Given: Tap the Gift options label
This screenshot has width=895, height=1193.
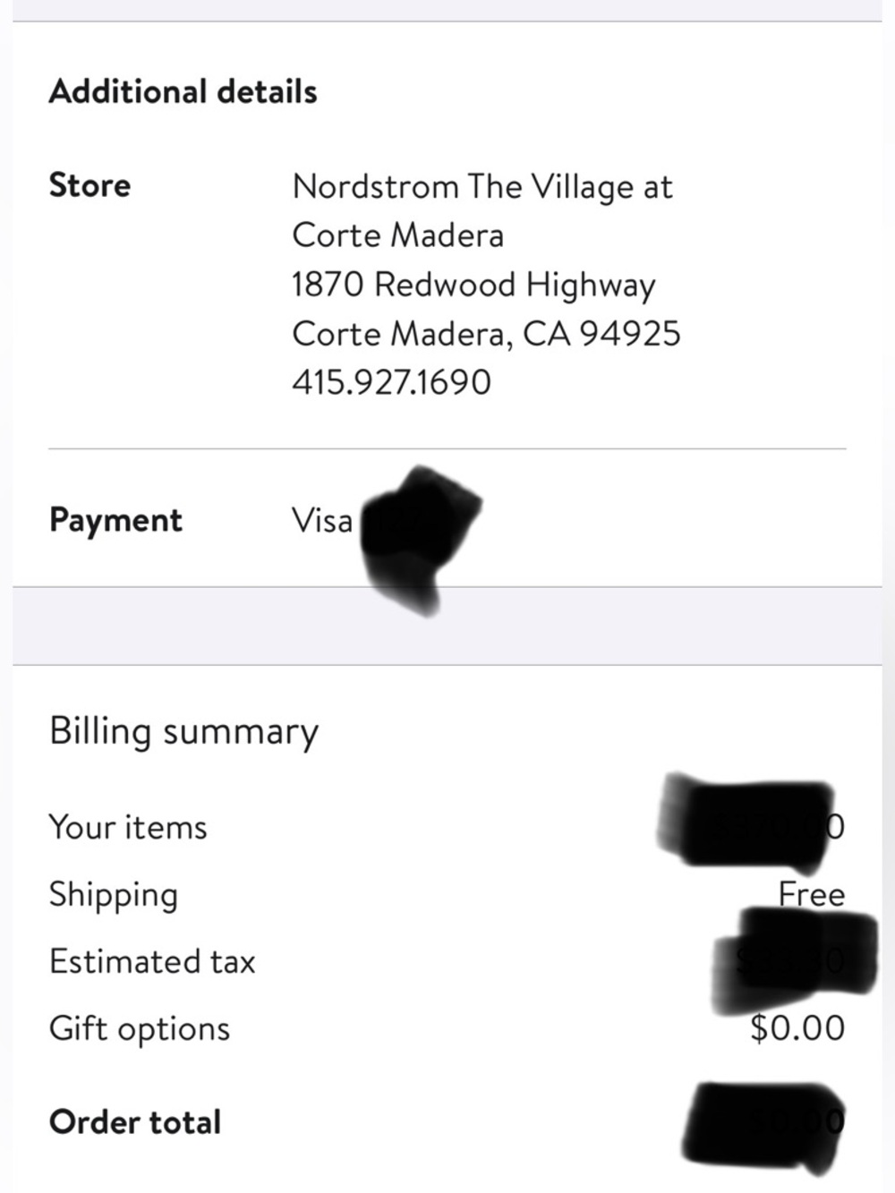Looking at the screenshot, I should coord(140,1028).
